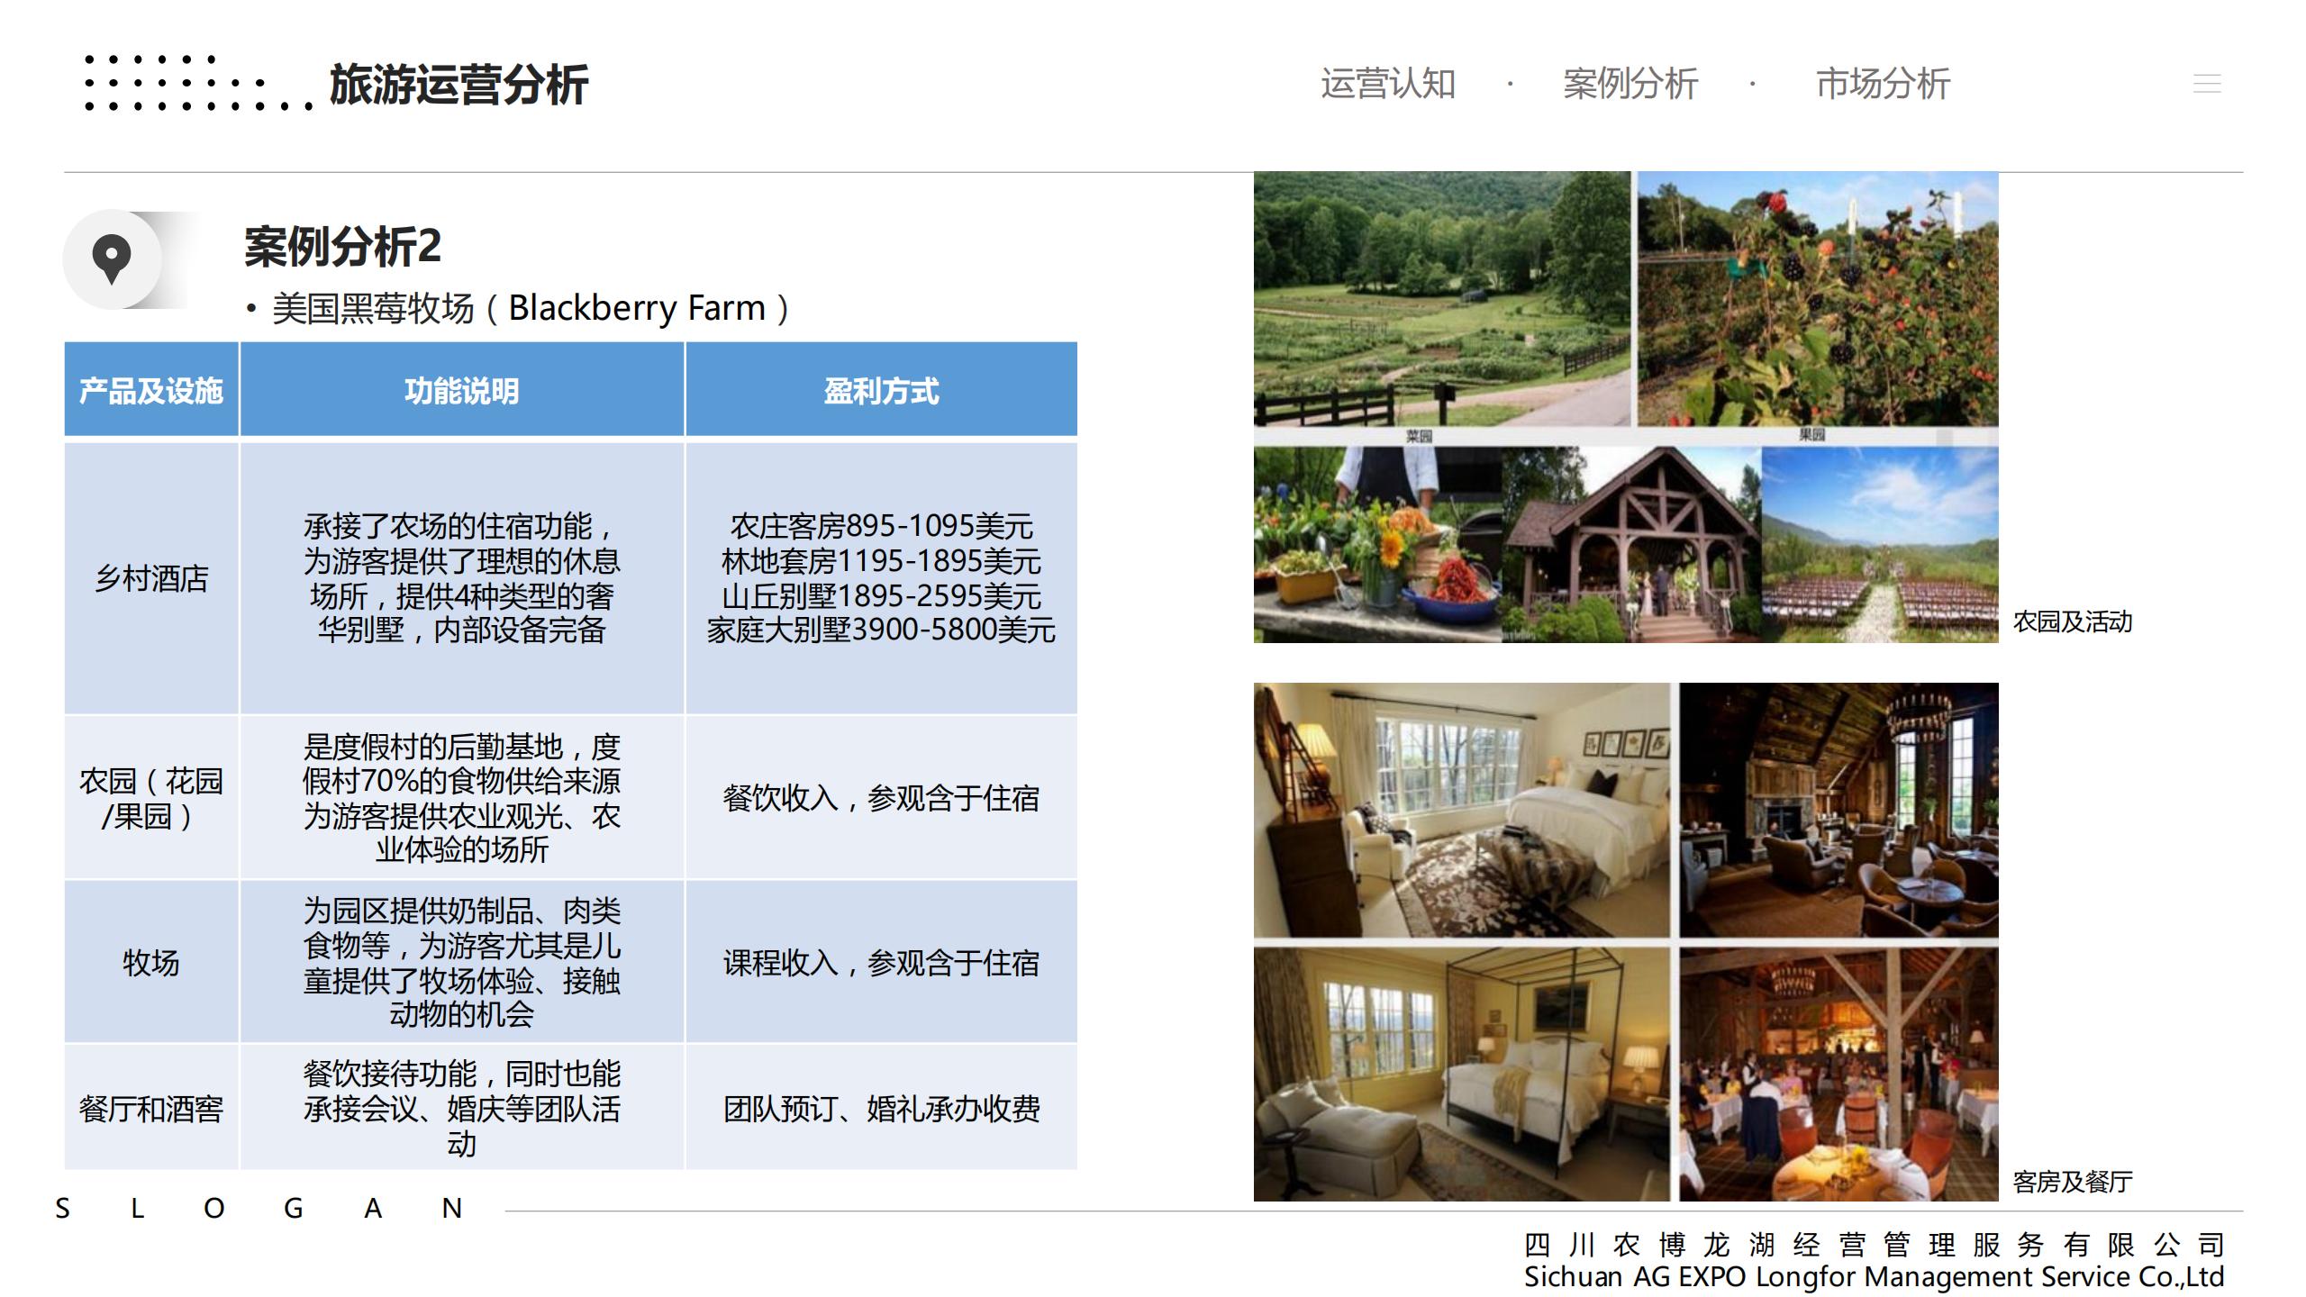Click the location pin icon
Screen dimensions: 2306x1297
112,259
